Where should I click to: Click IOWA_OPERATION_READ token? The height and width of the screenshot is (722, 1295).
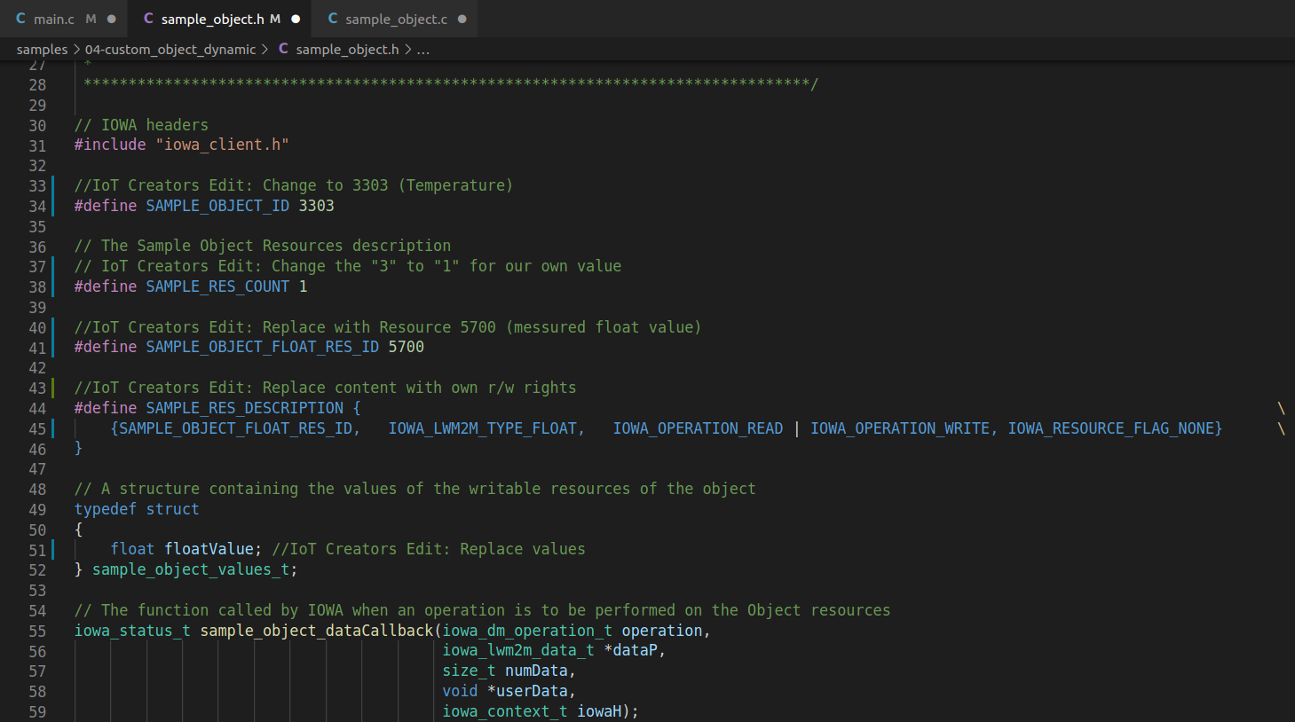698,428
